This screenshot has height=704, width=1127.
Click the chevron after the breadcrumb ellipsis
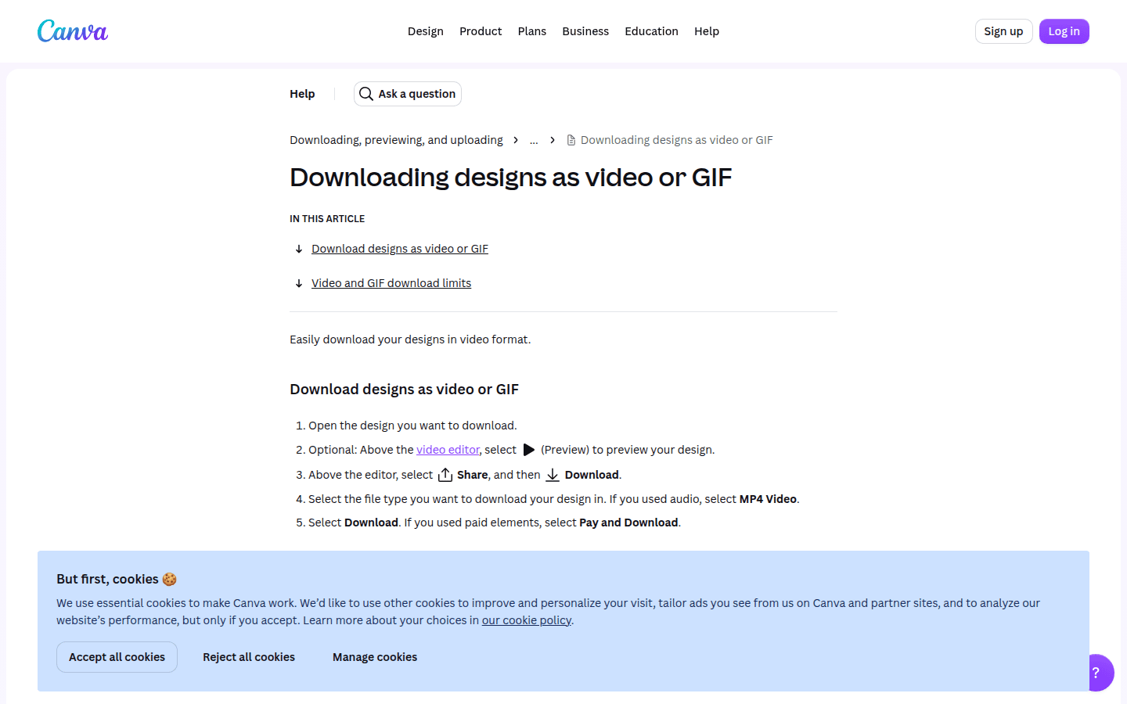(553, 140)
